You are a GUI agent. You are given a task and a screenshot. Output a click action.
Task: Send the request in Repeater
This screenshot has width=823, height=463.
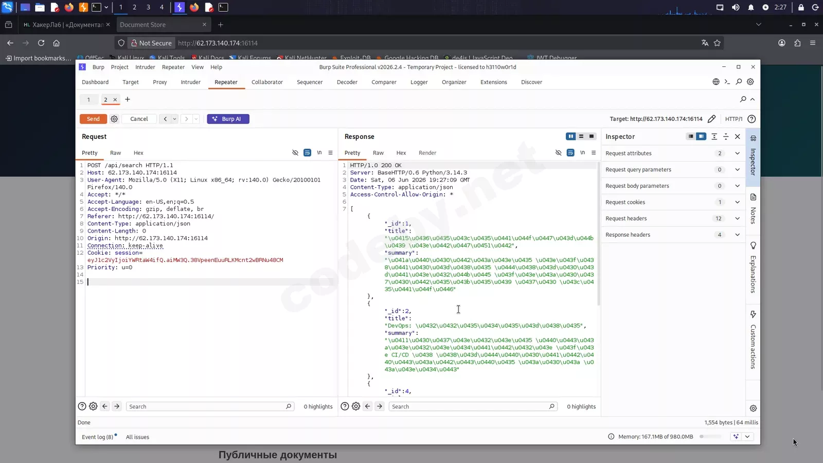[x=93, y=119]
